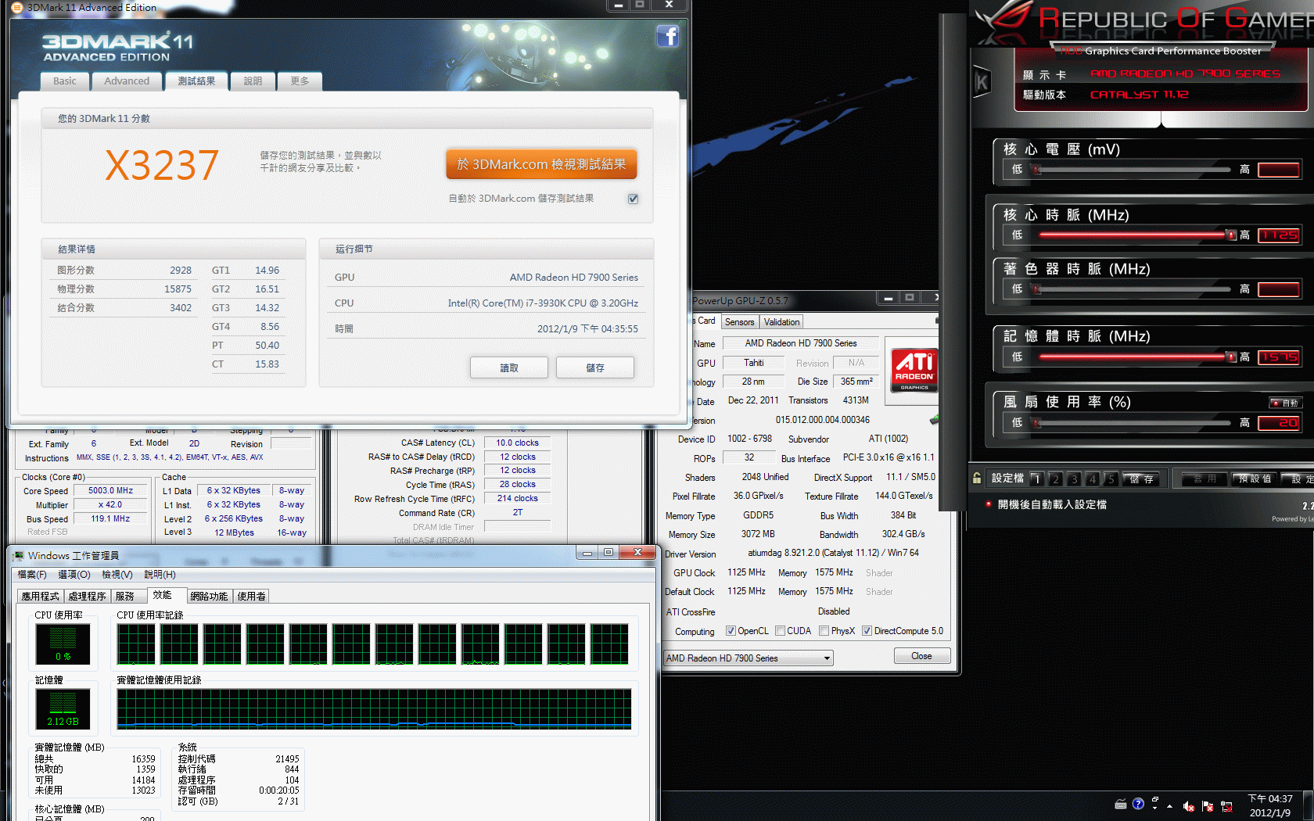
Task: Select profile slot 1 in ROG panel
Action: point(1036,479)
